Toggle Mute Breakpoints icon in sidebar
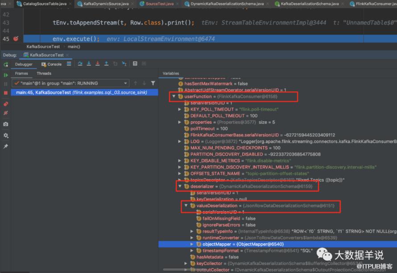Screen dimensions: 397x273 (x=5, y=113)
